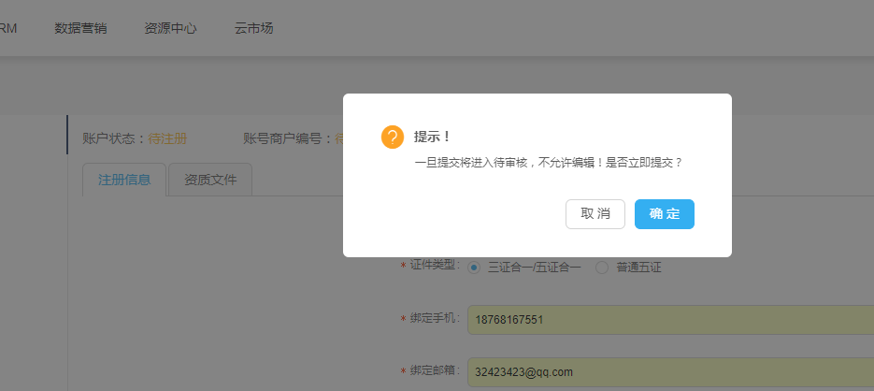Click the dialog's submission warning message
874x391 pixels.
tap(549, 162)
